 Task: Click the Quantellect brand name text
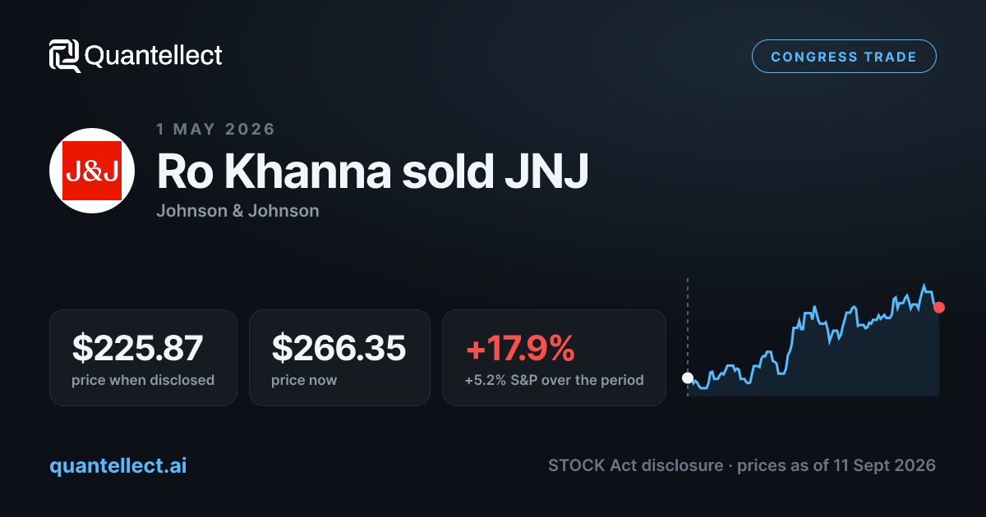(154, 56)
